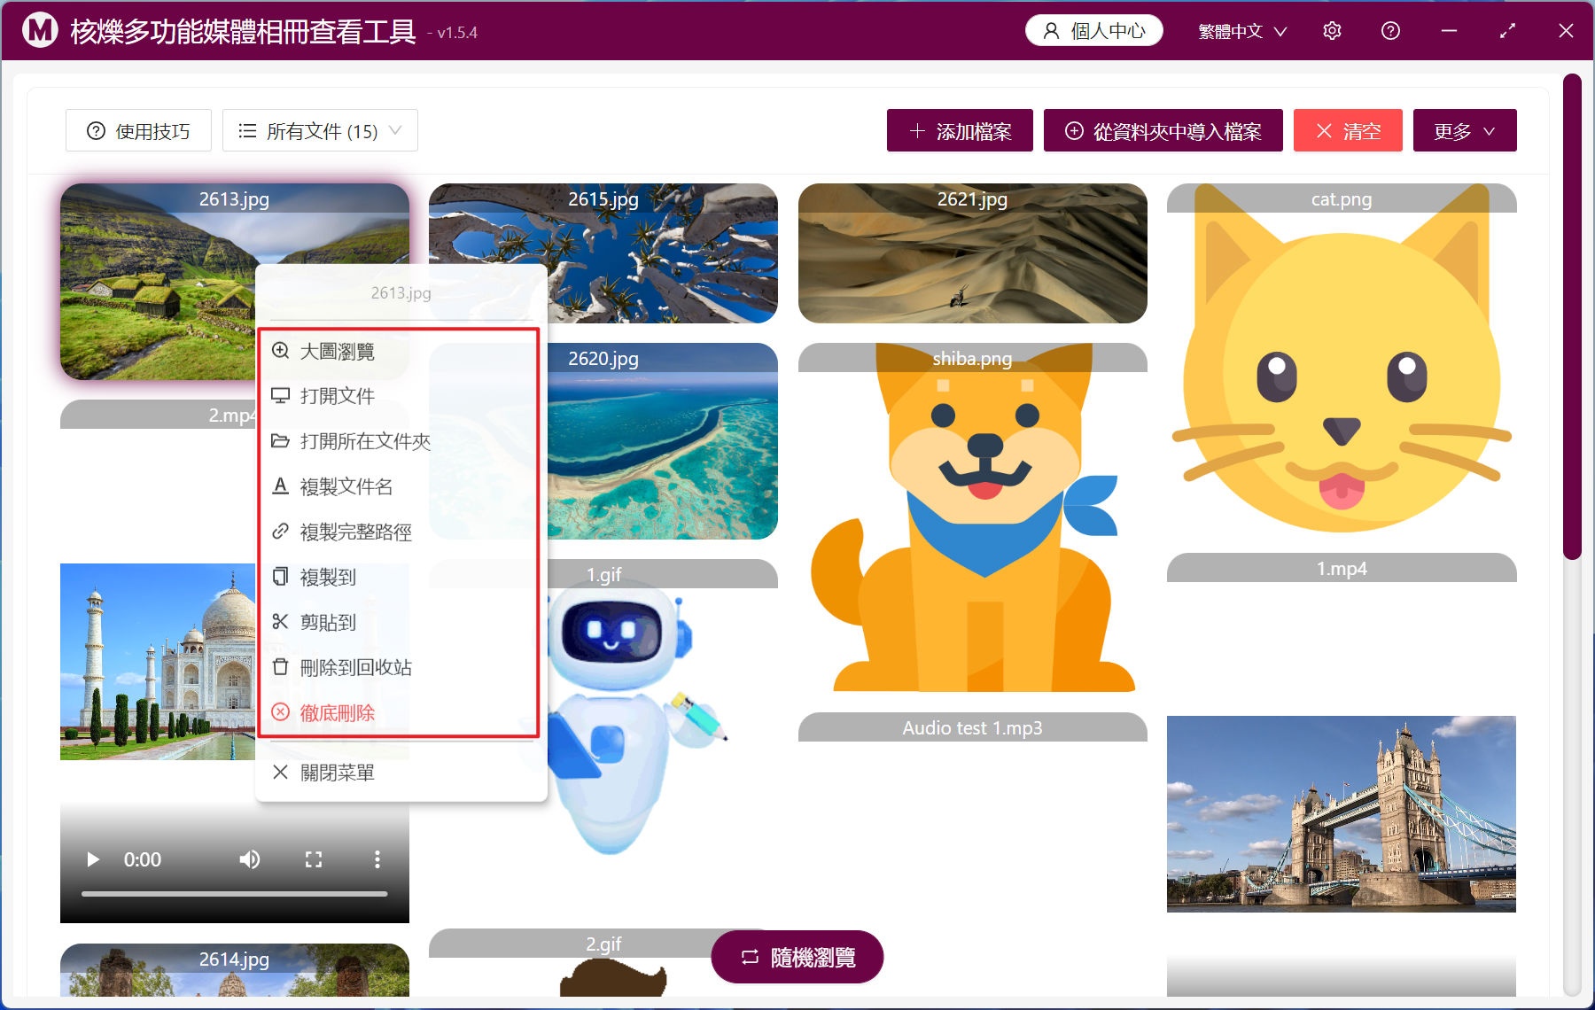Select the cat.png thumbnail

coord(1342,359)
